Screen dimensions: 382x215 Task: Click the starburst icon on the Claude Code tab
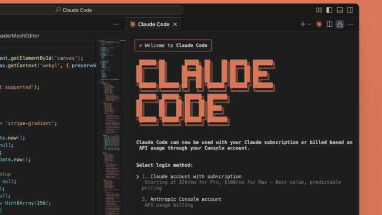coord(132,24)
